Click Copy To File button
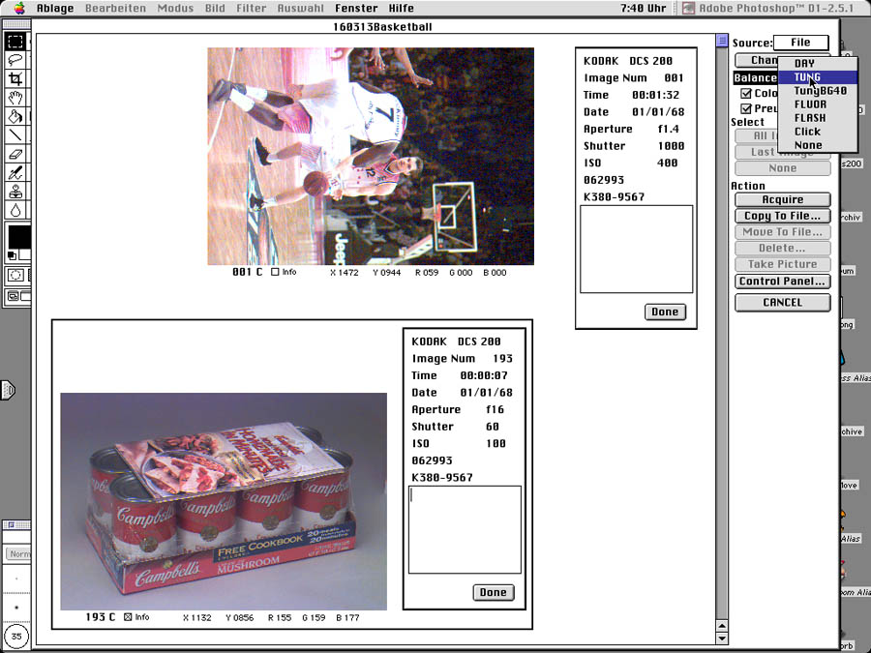The height and width of the screenshot is (653, 871). click(782, 216)
